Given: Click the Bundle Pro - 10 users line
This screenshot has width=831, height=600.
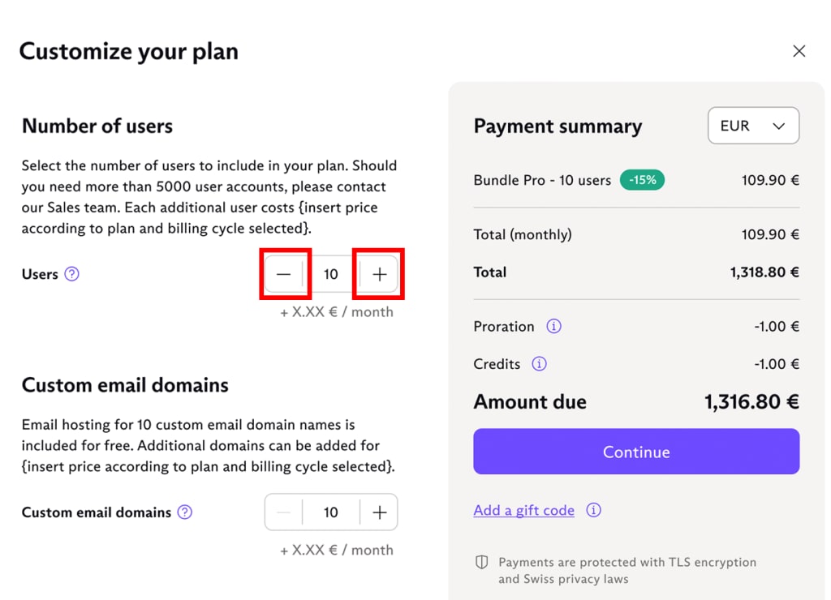Looking at the screenshot, I should 542,180.
